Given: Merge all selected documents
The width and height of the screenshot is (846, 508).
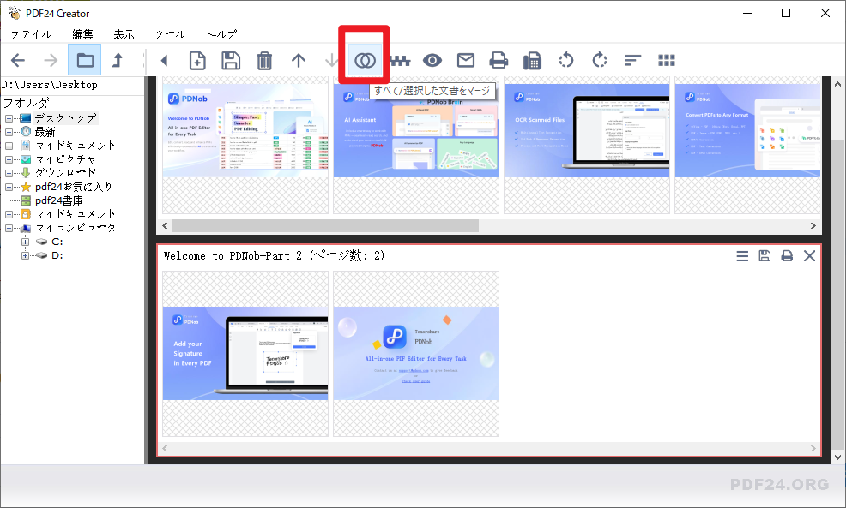Looking at the screenshot, I should pos(364,60).
